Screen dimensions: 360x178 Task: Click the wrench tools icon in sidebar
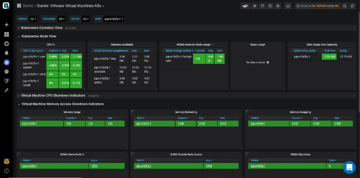[x=7, y=90]
